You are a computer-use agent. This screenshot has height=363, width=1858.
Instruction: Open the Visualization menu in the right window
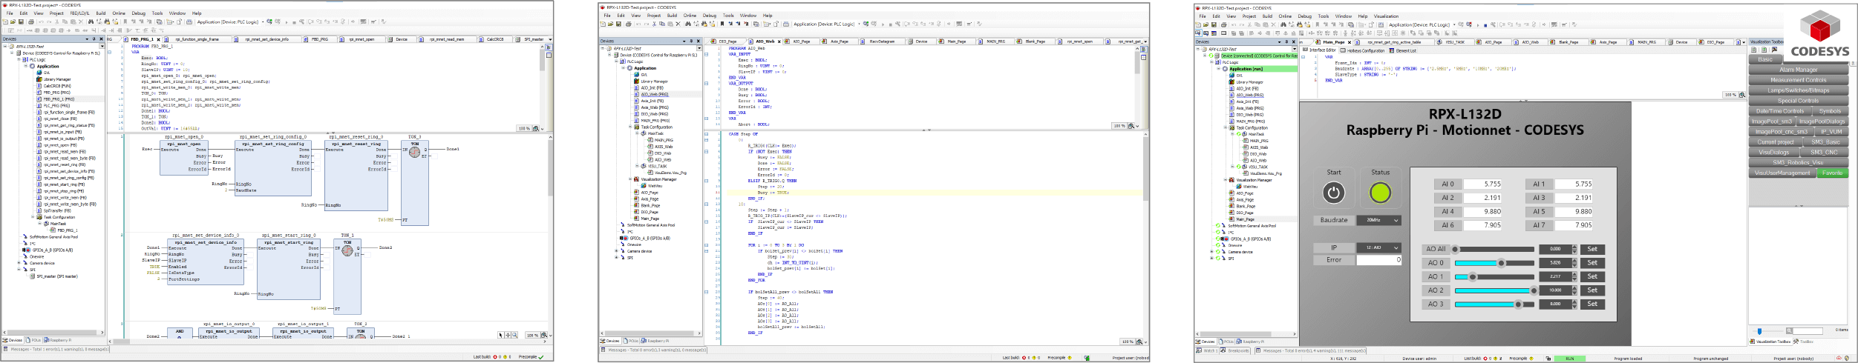pyautogui.click(x=1386, y=16)
